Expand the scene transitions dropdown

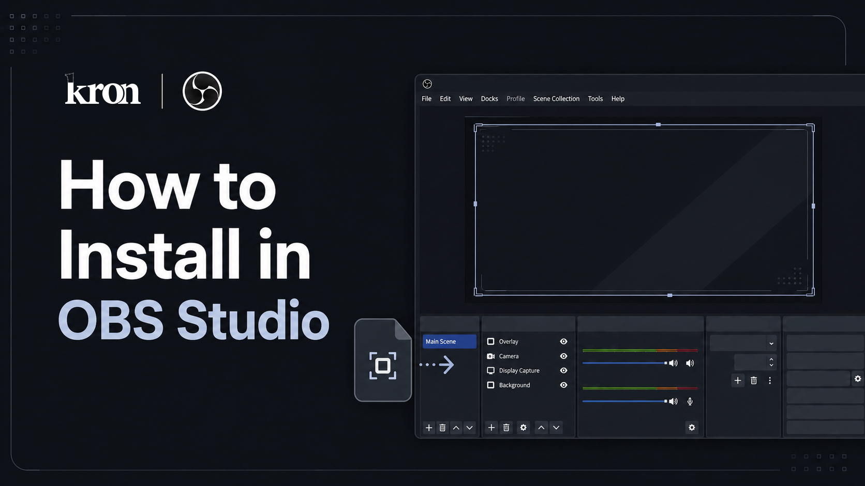pyautogui.click(x=743, y=343)
